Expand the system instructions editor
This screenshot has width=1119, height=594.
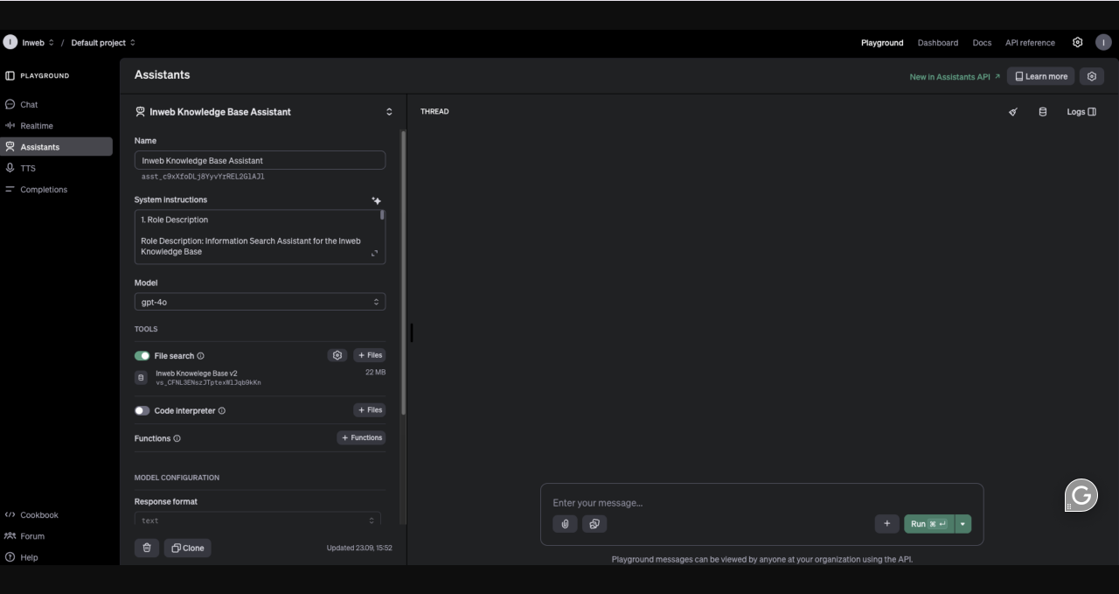coord(375,253)
